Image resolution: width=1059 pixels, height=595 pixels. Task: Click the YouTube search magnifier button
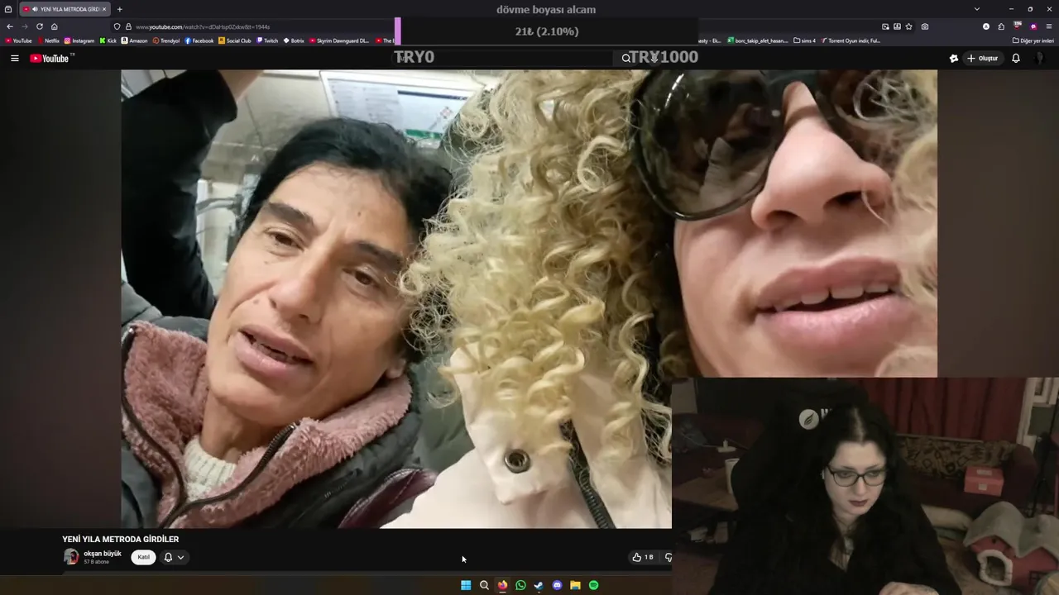coord(626,58)
